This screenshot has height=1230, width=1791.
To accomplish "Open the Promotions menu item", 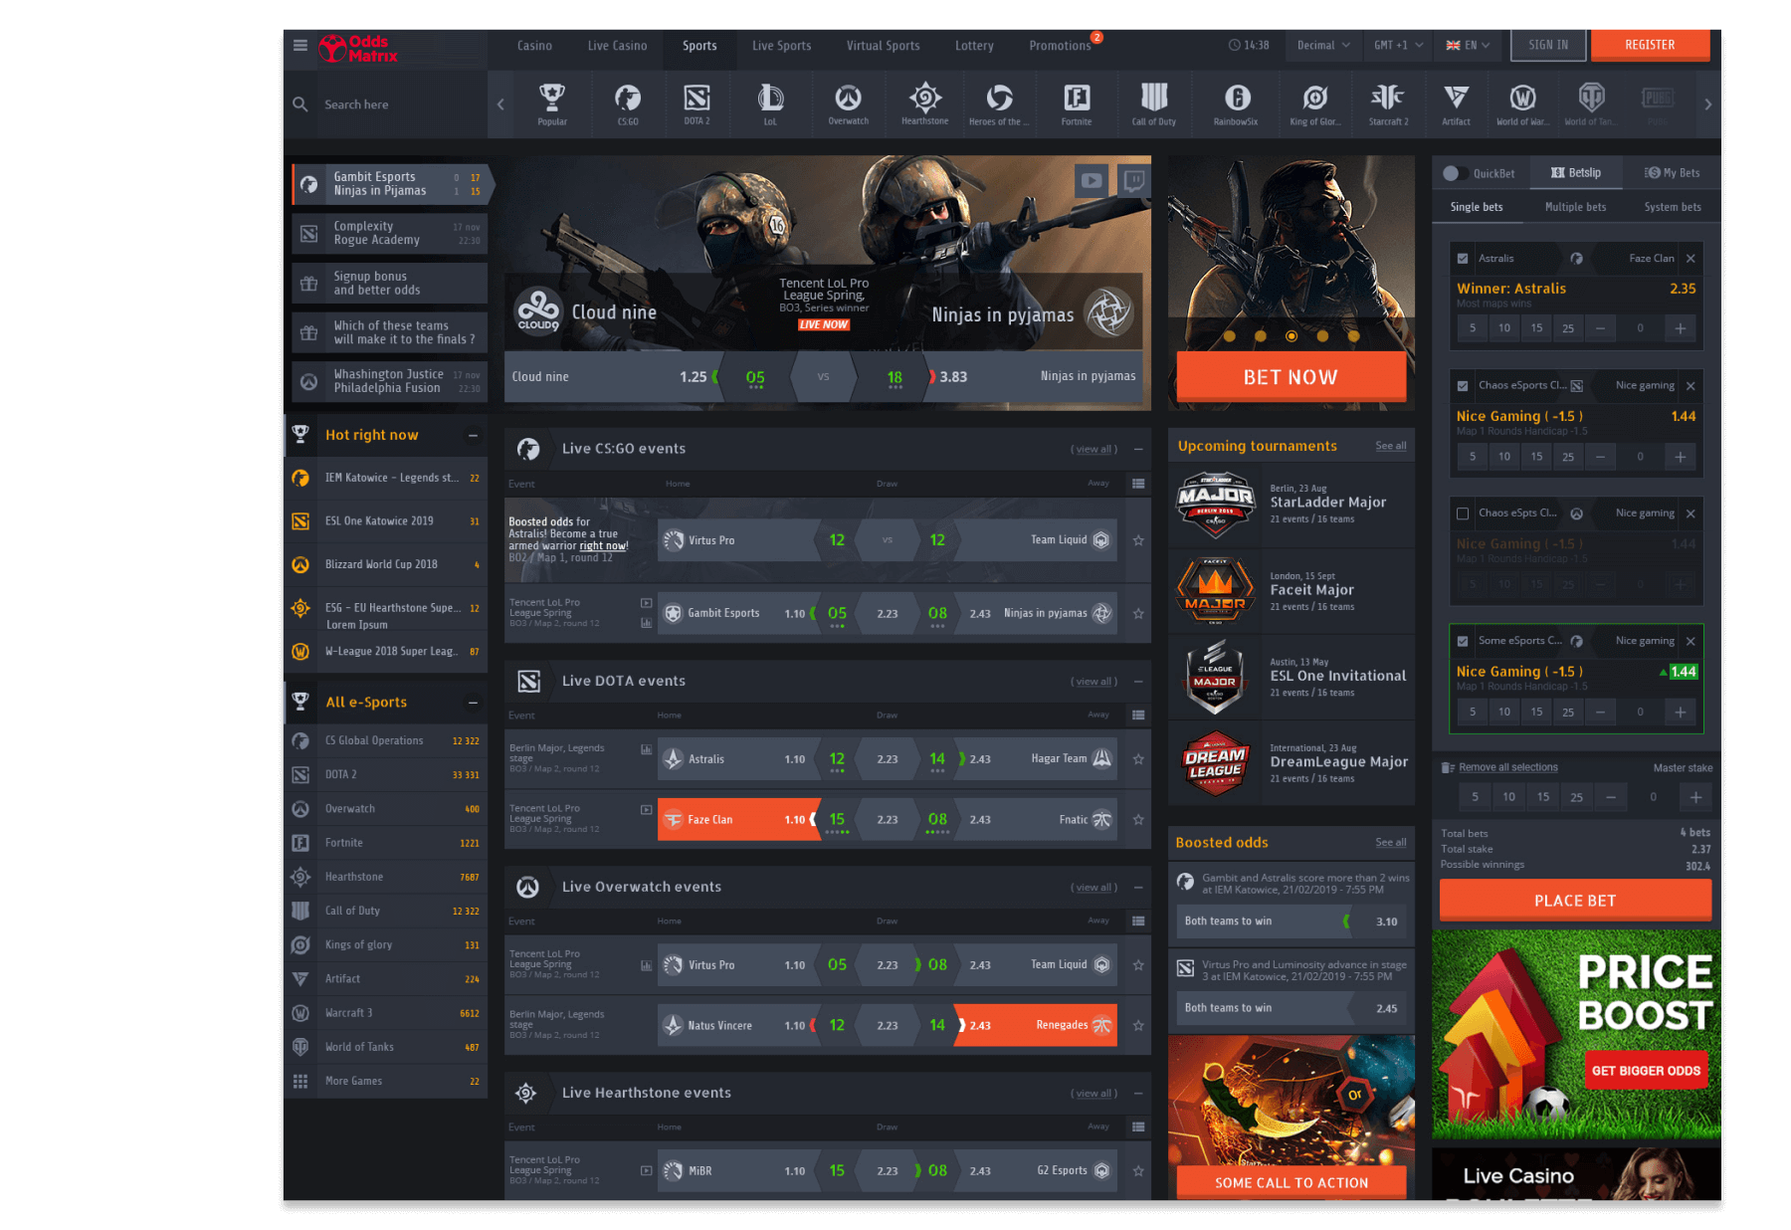I will coord(1060,46).
